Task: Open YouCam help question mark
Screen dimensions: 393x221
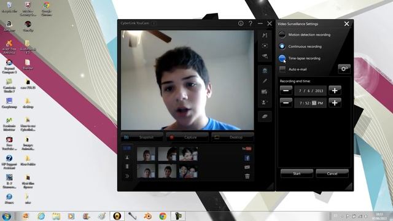Action: point(251,23)
